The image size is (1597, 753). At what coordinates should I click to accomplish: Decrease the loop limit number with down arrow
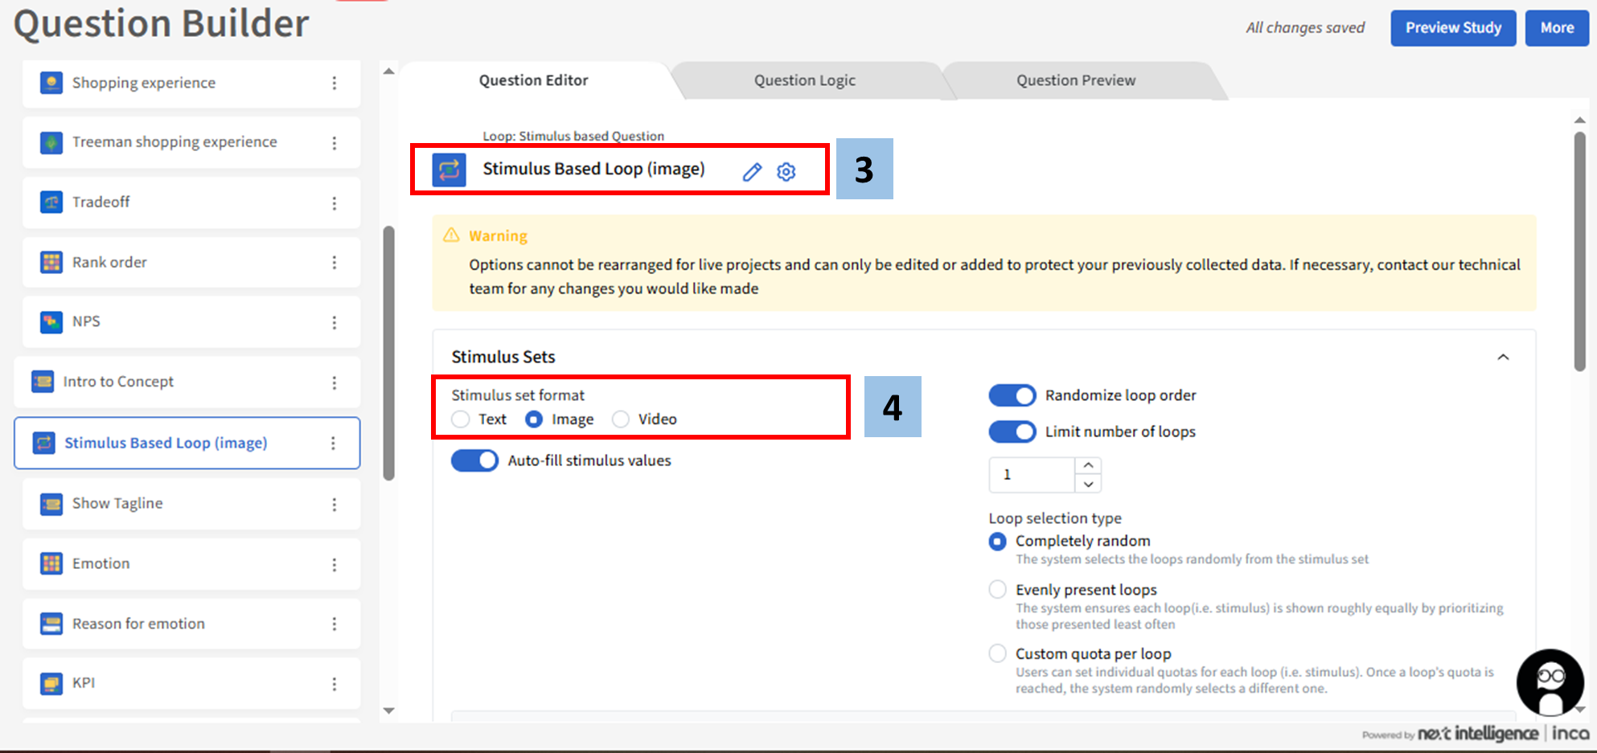pos(1088,484)
